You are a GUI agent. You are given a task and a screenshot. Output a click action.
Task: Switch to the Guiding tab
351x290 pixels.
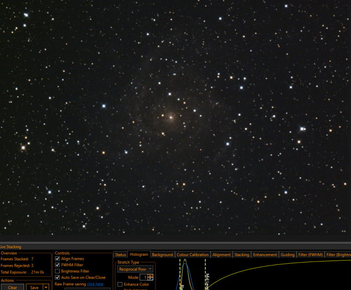[x=287, y=254]
